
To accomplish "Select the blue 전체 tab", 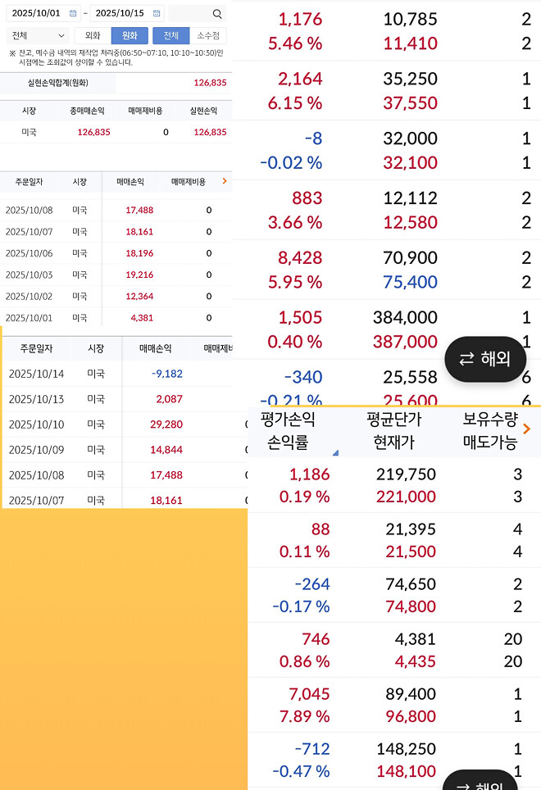I will click(x=171, y=36).
